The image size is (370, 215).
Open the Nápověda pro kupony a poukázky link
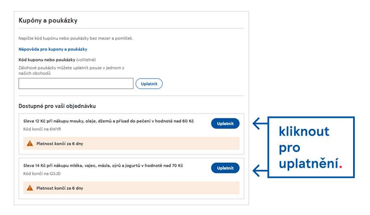(x=53, y=49)
